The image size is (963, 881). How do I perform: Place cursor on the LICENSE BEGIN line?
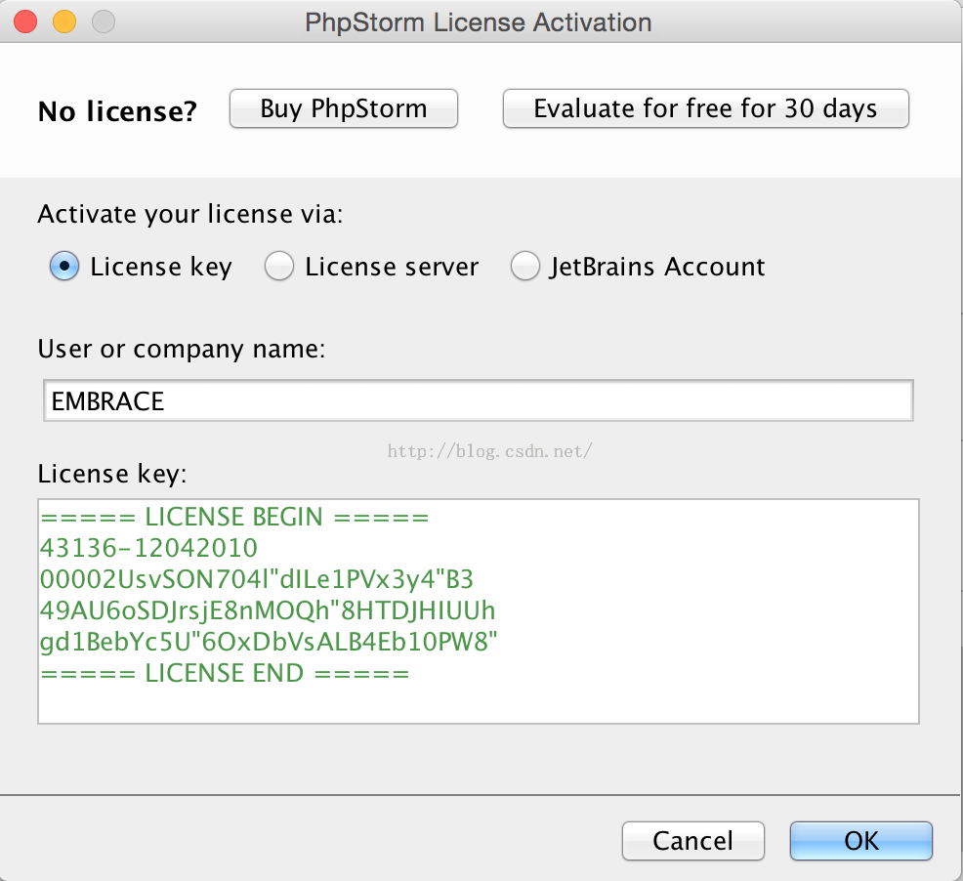click(x=234, y=518)
